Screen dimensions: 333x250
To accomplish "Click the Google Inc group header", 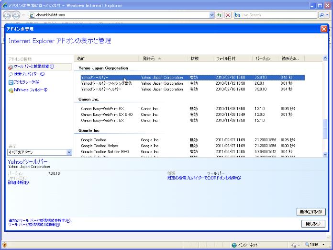I will pos(89,131).
